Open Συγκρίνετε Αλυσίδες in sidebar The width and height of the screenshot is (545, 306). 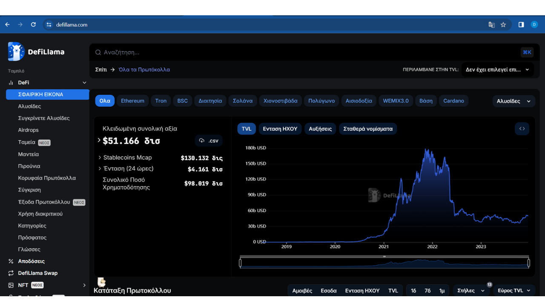[44, 118]
